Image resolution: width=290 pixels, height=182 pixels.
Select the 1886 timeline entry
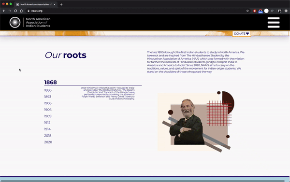pyautogui.click(x=48, y=90)
